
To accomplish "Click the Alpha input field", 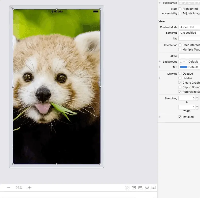I will pos(189,56).
